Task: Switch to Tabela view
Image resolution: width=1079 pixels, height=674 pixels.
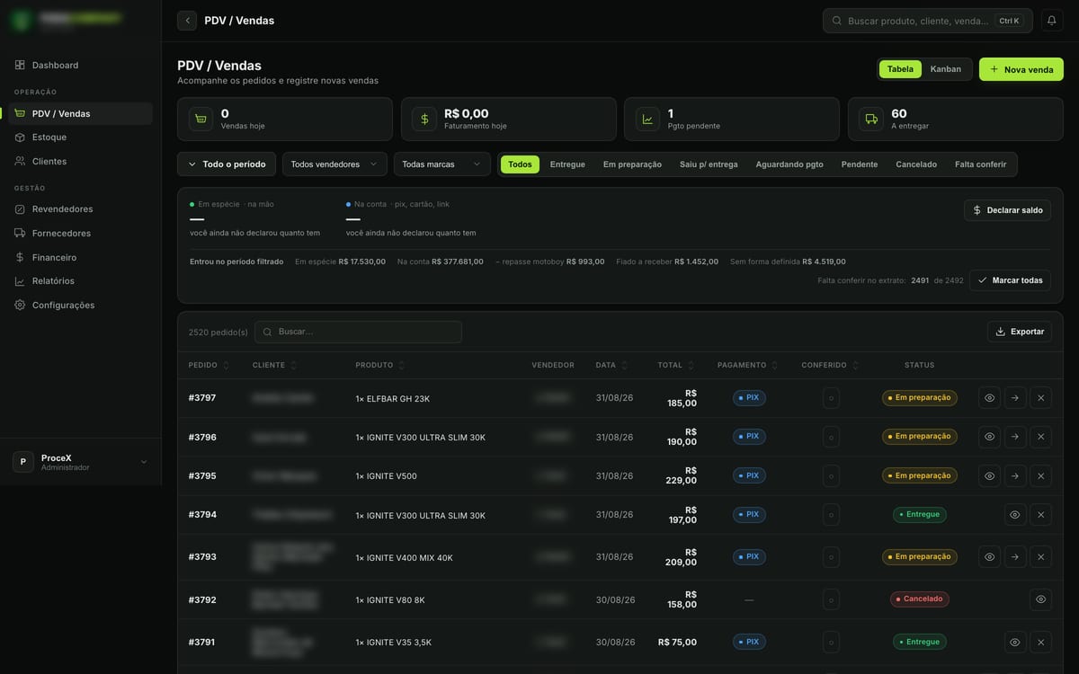Action: point(900,69)
